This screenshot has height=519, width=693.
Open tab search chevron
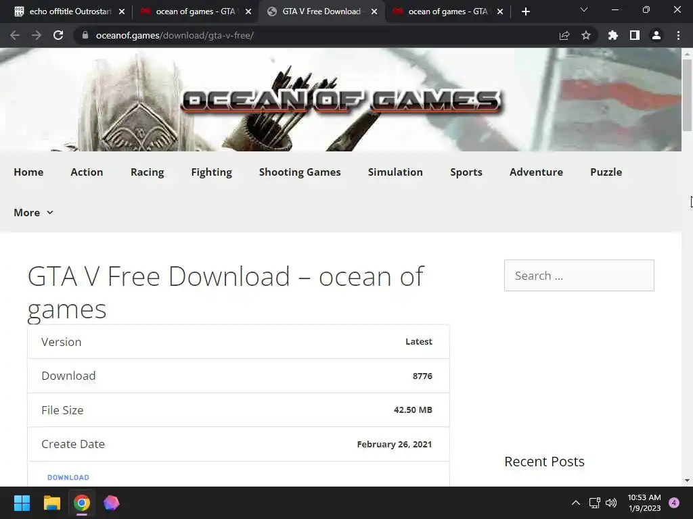(x=584, y=9)
